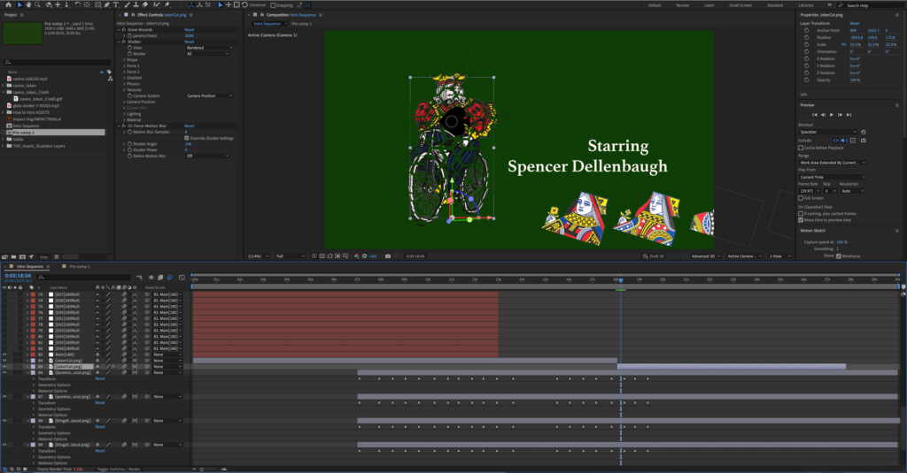
Task: Click the Home icon in the toolbar
Action: click(8, 4)
